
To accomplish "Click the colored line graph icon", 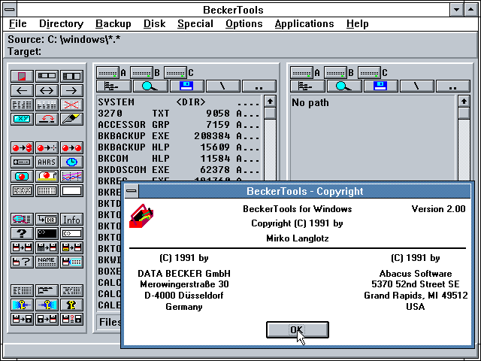I will (x=71, y=177).
